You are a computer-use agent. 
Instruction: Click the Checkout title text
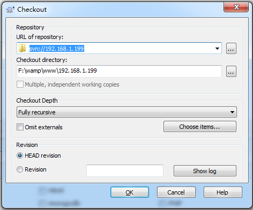click(x=32, y=10)
